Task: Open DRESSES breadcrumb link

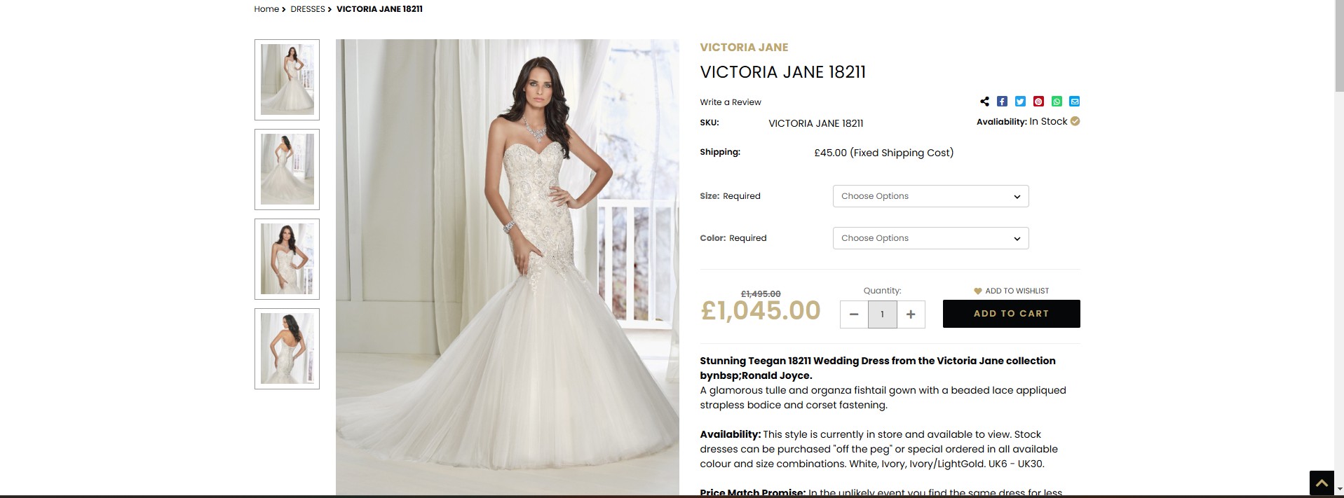Action: (308, 9)
